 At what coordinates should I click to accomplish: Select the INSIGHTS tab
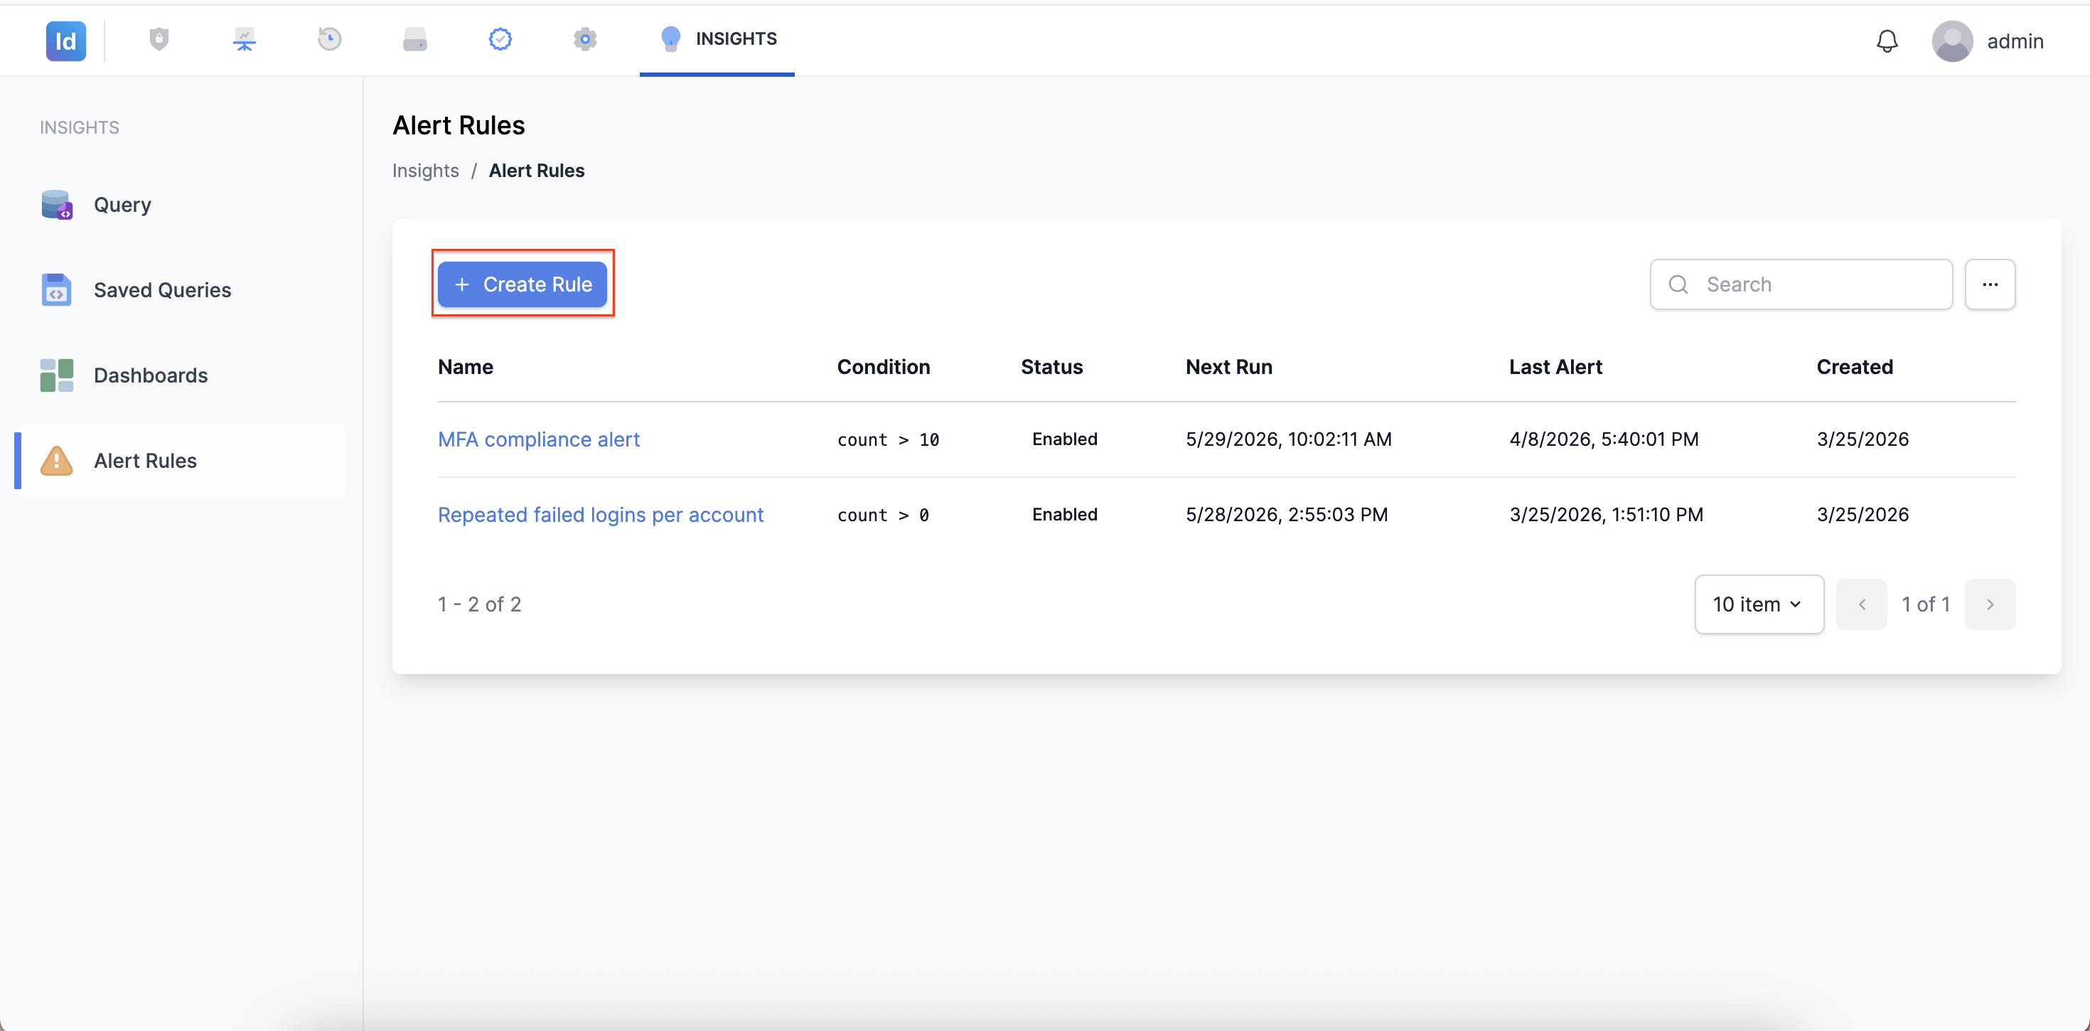coord(717,39)
